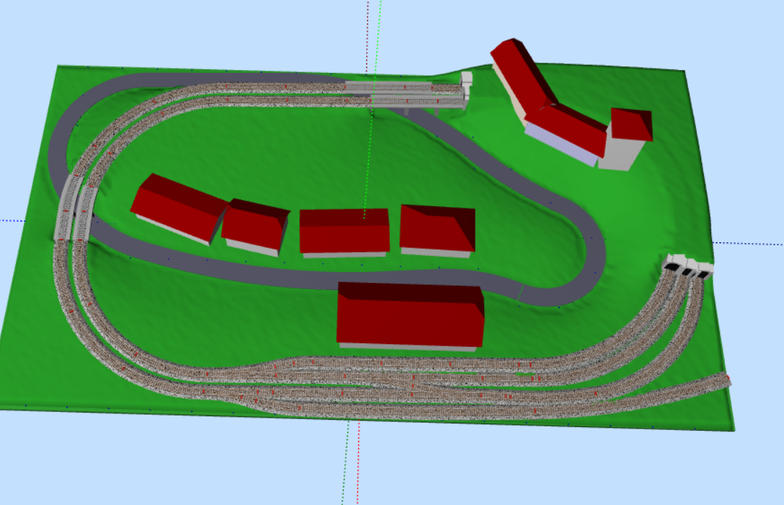Click the leftmost house in the row of four
Screen dimensions: 784x505
click(x=179, y=206)
